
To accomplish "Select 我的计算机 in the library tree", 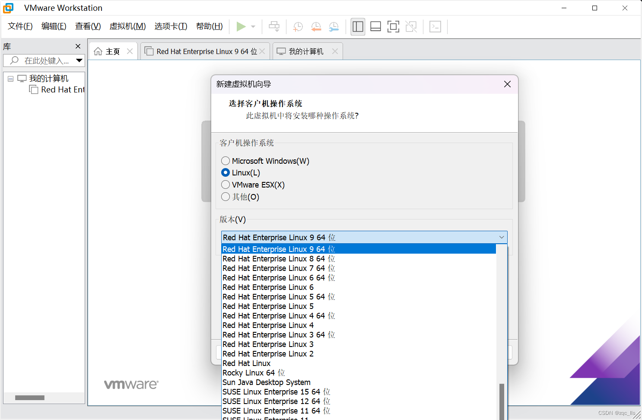I will [x=48, y=78].
